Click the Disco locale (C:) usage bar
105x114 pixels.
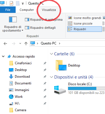[87, 88]
